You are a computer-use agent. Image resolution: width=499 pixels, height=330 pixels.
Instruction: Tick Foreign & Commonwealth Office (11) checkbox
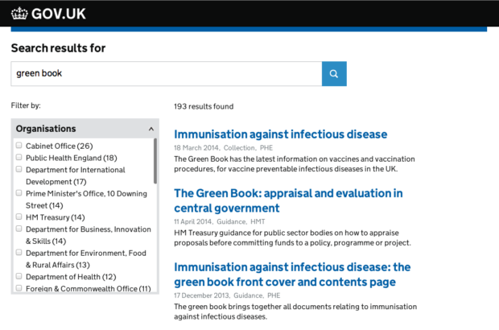[x=19, y=288]
